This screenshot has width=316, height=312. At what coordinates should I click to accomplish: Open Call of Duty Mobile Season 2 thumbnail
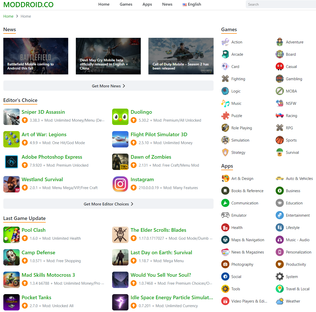click(x=181, y=56)
